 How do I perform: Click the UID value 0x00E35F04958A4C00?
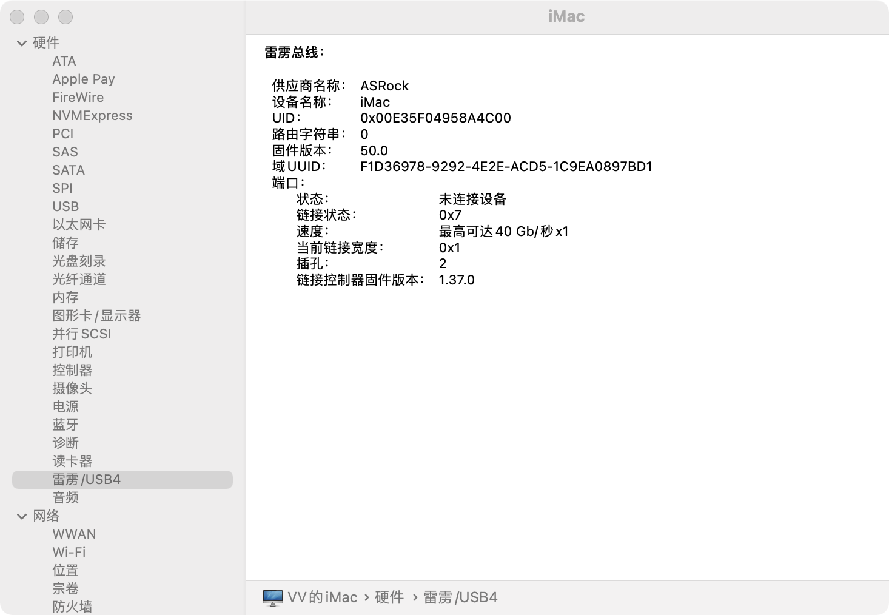435,118
